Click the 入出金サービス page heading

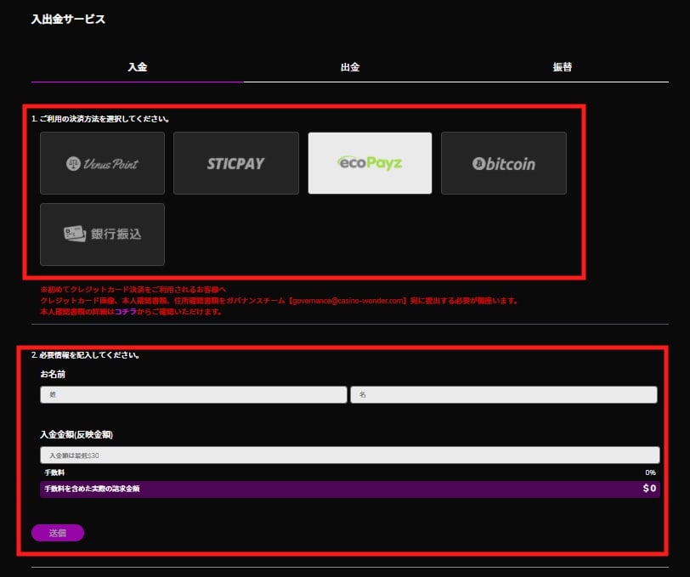point(68,19)
